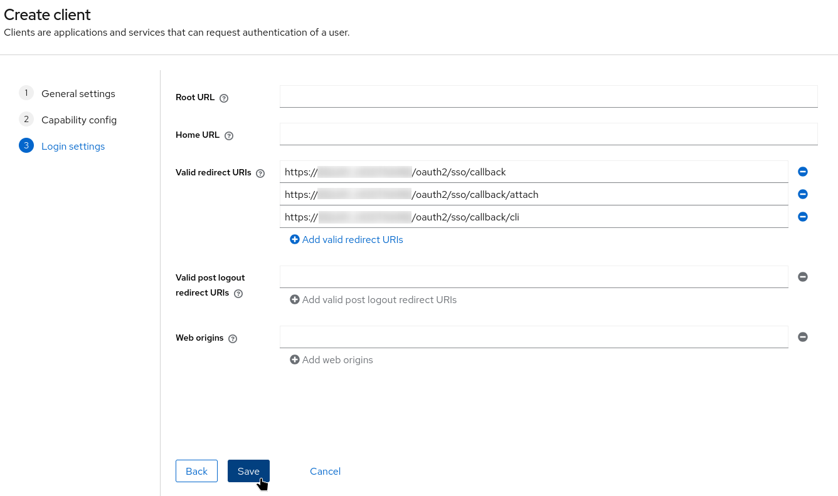Image resolution: width=838 pixels, height=496 pixels.
Task: Click the Root URL help icon
Action: (224, 98)
